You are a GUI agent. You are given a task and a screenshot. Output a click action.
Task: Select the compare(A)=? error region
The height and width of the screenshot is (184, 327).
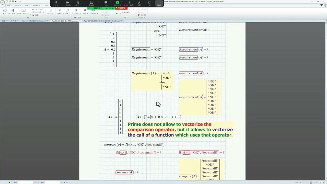coord(127,172)
